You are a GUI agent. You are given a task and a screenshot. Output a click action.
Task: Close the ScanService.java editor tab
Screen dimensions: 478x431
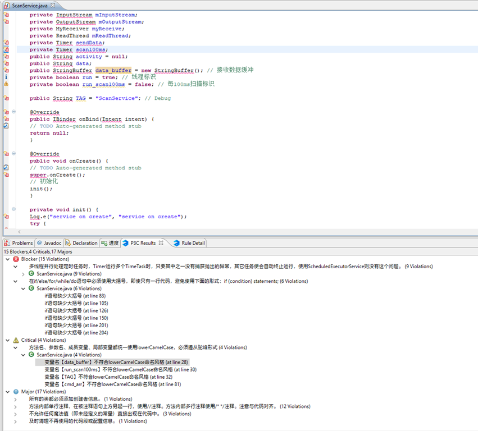pos(52,4)
